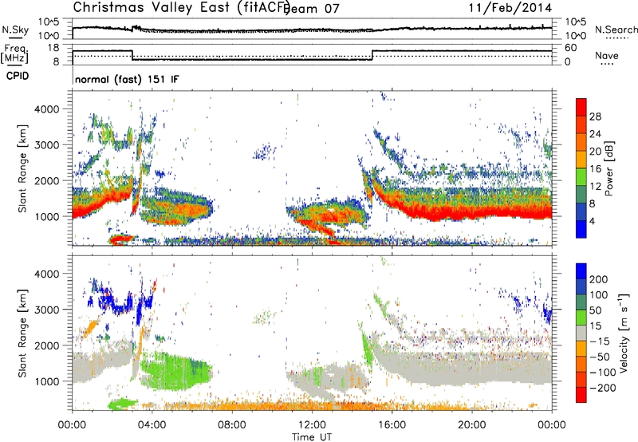Click the 28 label on Power colorbar
638x442 pixels.
[x=595, y=116]
